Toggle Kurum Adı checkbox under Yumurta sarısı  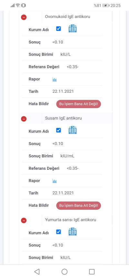coord(58,232)
